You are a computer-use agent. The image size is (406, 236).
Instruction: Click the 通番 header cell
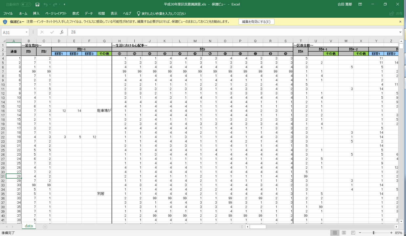[14, 51]
